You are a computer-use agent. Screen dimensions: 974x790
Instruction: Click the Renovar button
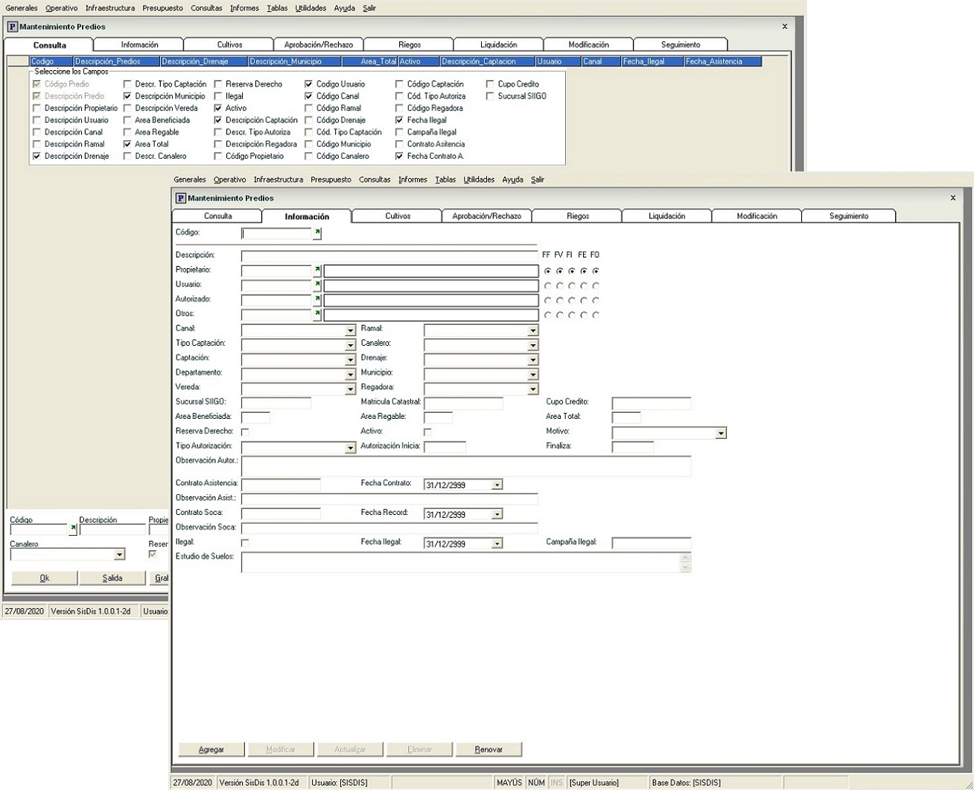click(x=488, y=749)
